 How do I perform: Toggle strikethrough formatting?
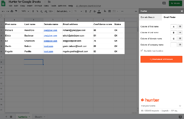click(x=95, y=11)
